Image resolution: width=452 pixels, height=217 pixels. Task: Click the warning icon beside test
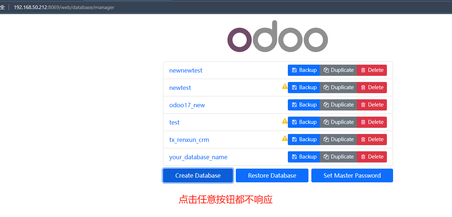click(x=285, y=121)
